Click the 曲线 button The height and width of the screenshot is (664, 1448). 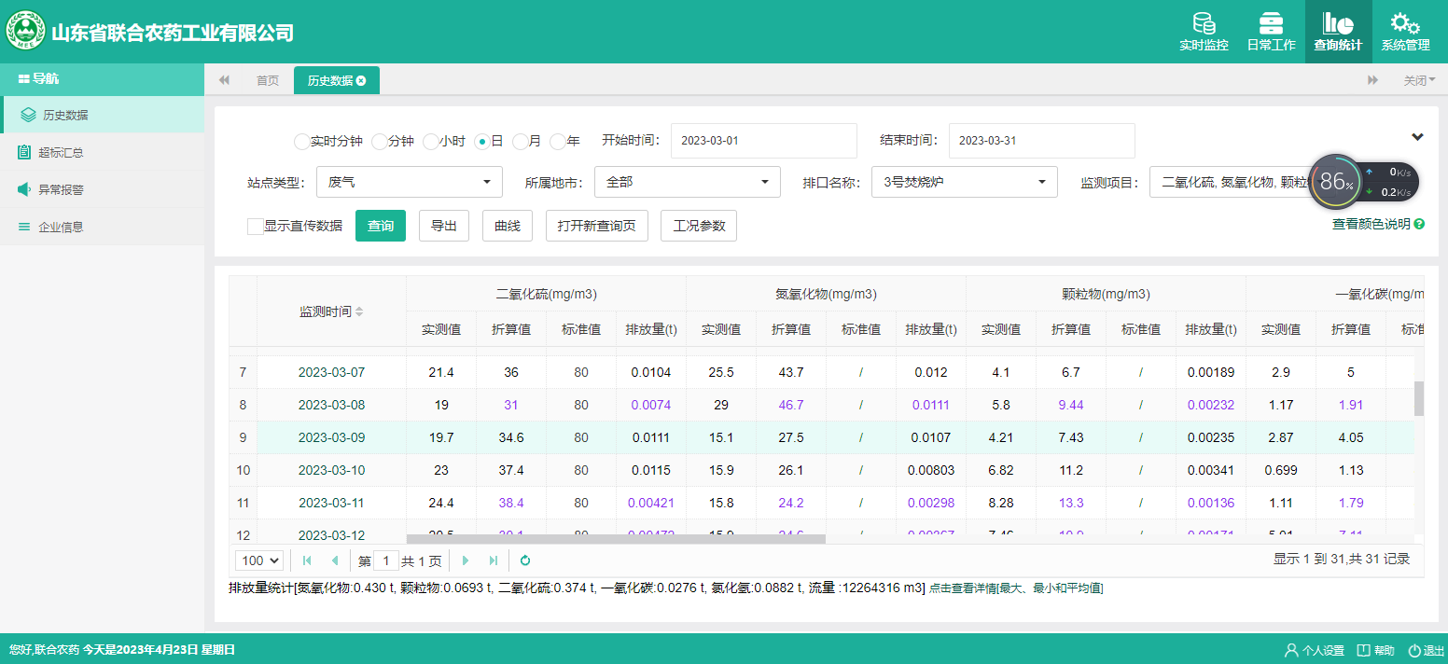click(508, 226)
